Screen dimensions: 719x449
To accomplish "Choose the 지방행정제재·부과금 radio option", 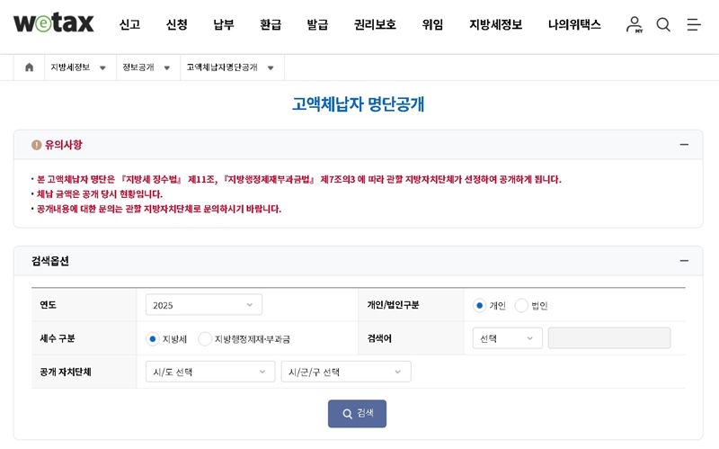I will coord(205,338).
